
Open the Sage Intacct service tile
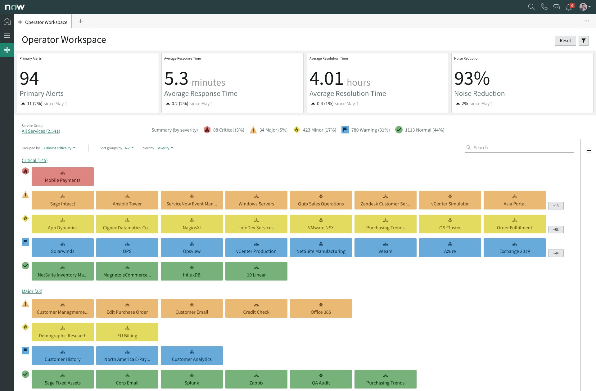point(63,200)
